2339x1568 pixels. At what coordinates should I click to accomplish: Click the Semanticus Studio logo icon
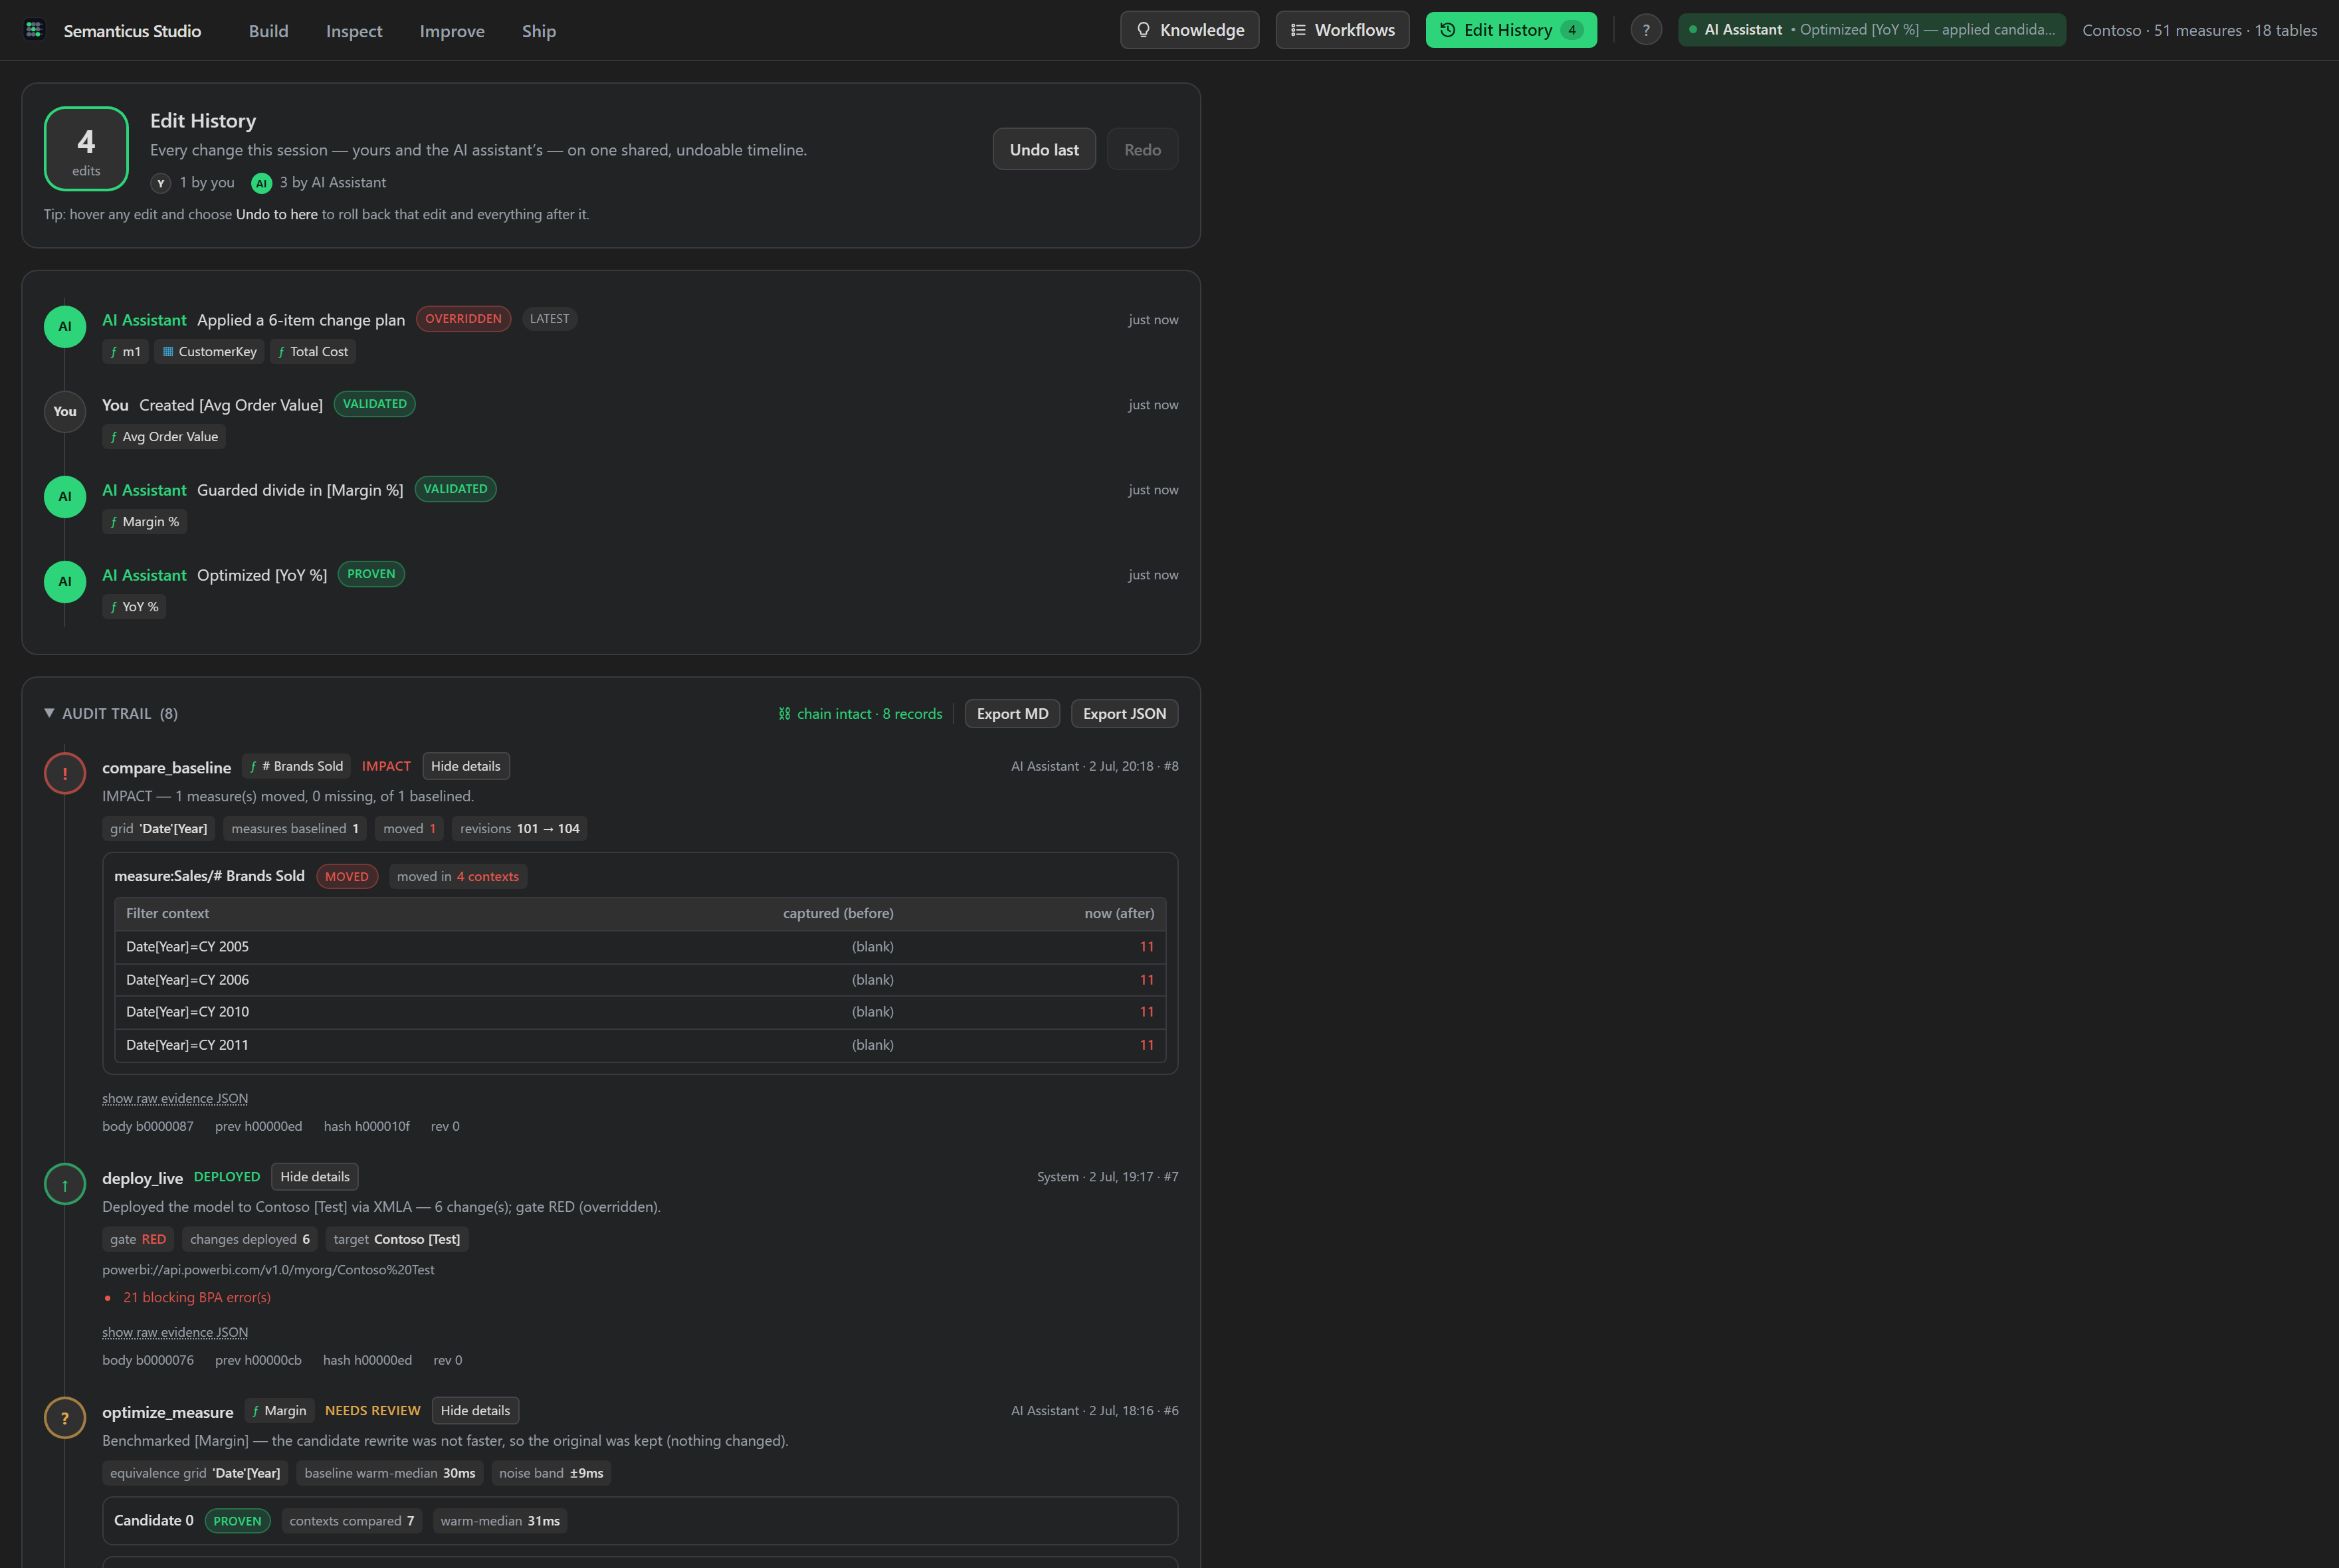tap(34, 30)
